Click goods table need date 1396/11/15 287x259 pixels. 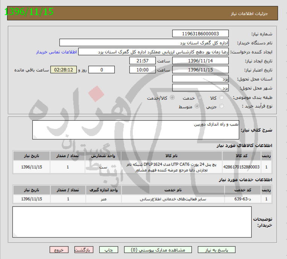click(32, 167)
